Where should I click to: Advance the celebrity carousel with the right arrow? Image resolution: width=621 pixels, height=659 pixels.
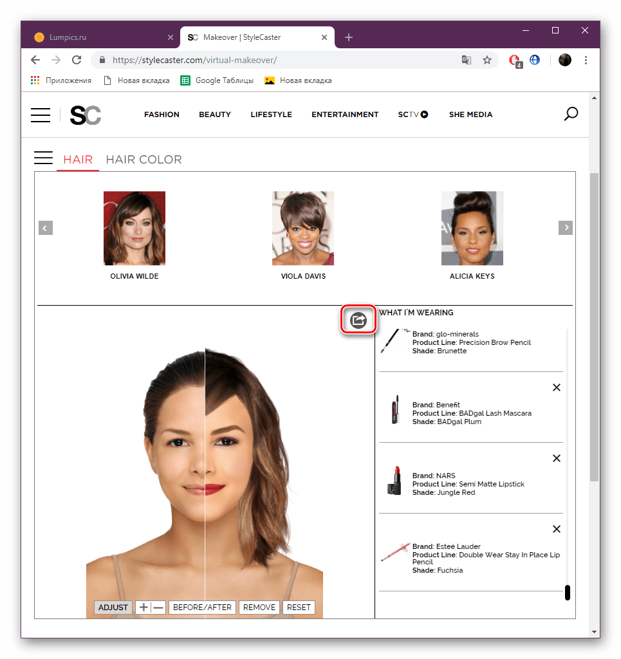566,227
